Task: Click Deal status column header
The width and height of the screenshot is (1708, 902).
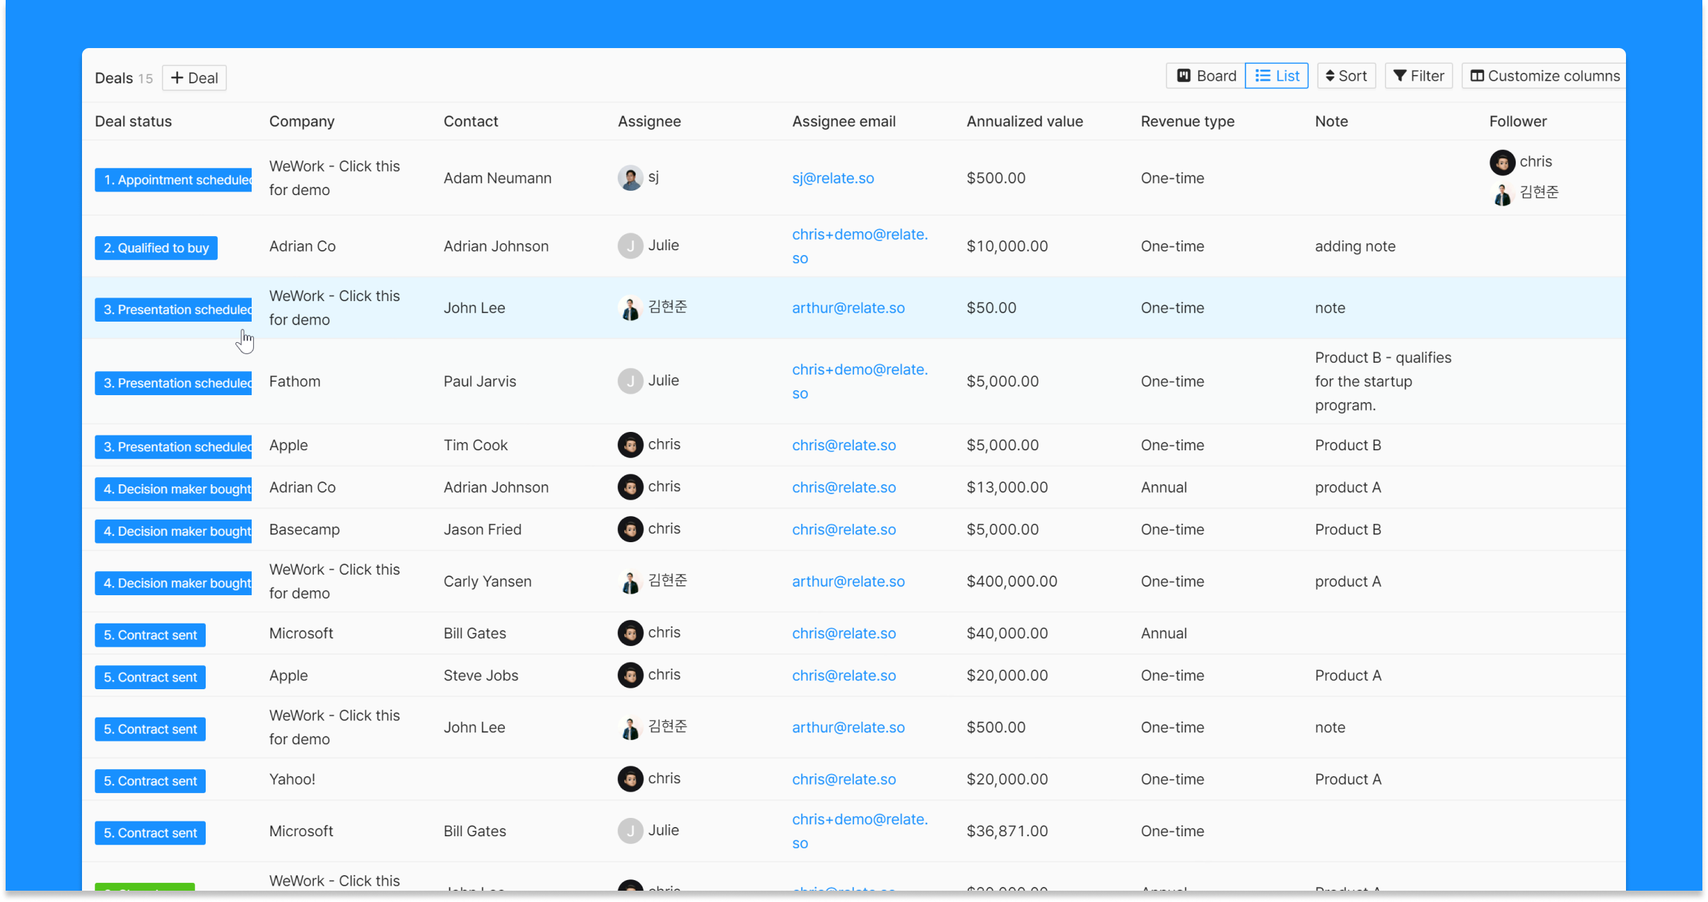Action: coord(133,121)
